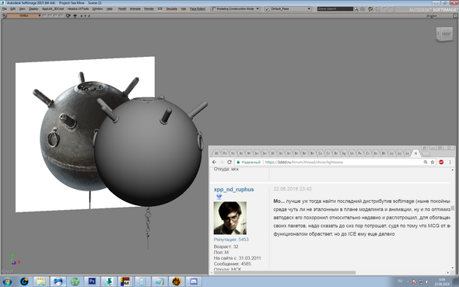459x287 pixels.
Task: Click the viewport letter icon at top left
Action: click(x=4, y=16)
